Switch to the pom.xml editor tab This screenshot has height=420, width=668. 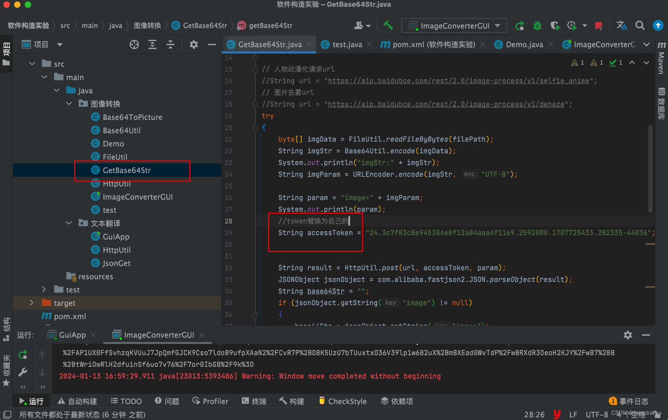[433, 44]
